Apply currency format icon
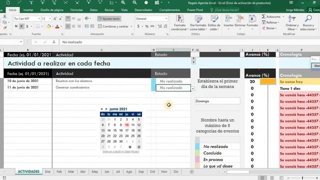The image size is (320, 180). pyautogui.click(x=138, y=26)
